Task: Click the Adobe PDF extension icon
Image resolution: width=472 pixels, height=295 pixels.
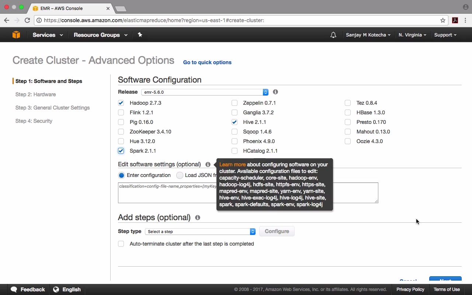Action: click(x=455, y=20)
